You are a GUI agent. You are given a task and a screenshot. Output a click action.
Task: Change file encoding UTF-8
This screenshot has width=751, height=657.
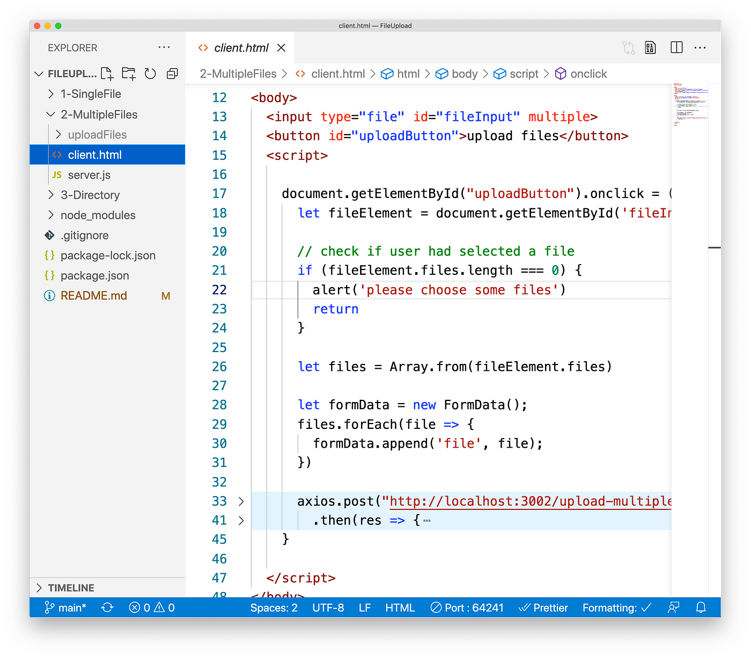[328, 608]
